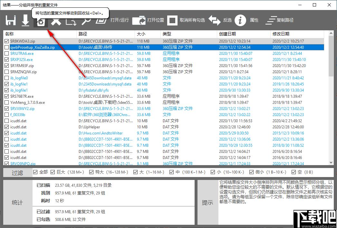Toggle the 全部 filter checkbox

point(35,172)
